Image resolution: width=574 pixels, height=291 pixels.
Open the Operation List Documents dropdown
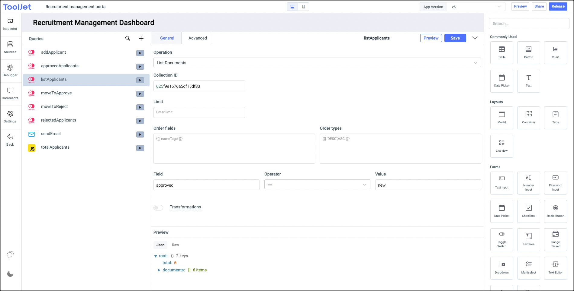click(317, 63)
